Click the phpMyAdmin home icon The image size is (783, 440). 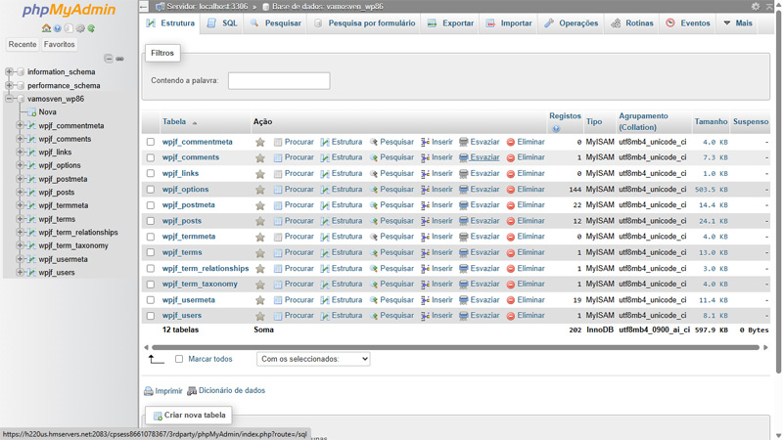click(46, 28)
